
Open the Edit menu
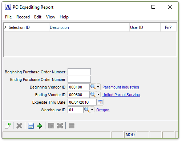(38, 17)
